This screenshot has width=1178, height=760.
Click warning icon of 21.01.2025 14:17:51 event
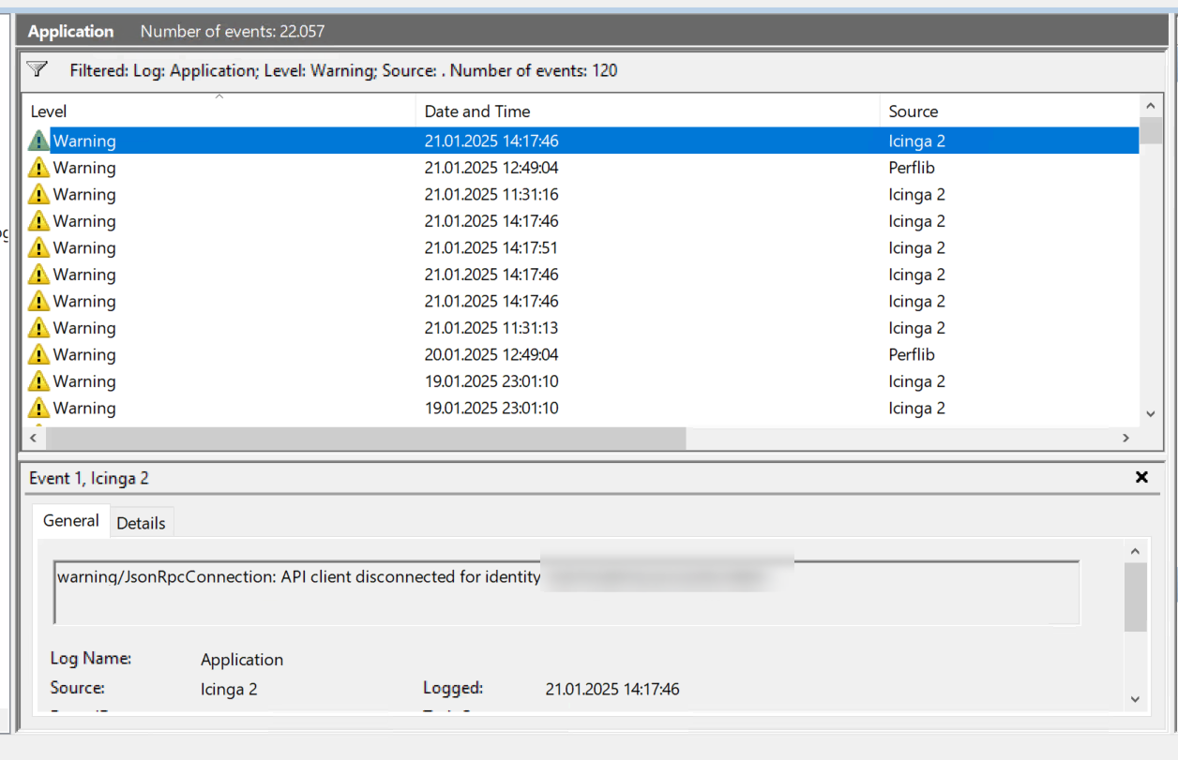click(x=38, y=248)
